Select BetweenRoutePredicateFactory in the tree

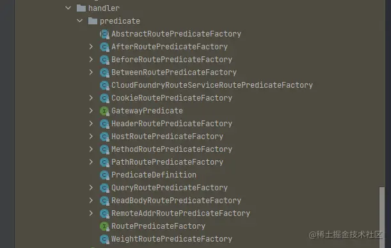pos(174,72)
